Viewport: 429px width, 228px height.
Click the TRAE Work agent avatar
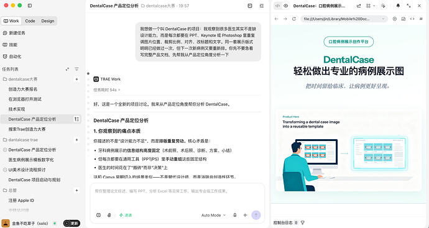click(96, 79)
